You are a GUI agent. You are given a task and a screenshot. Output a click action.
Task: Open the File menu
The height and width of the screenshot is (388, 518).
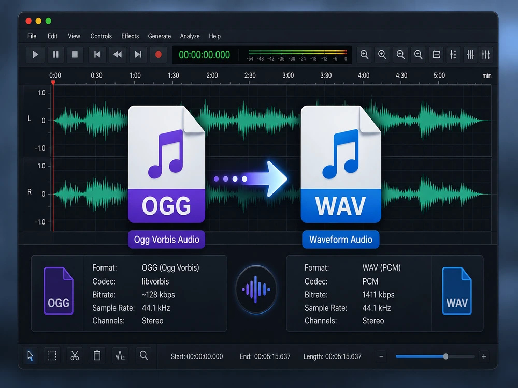click(32, 36)
